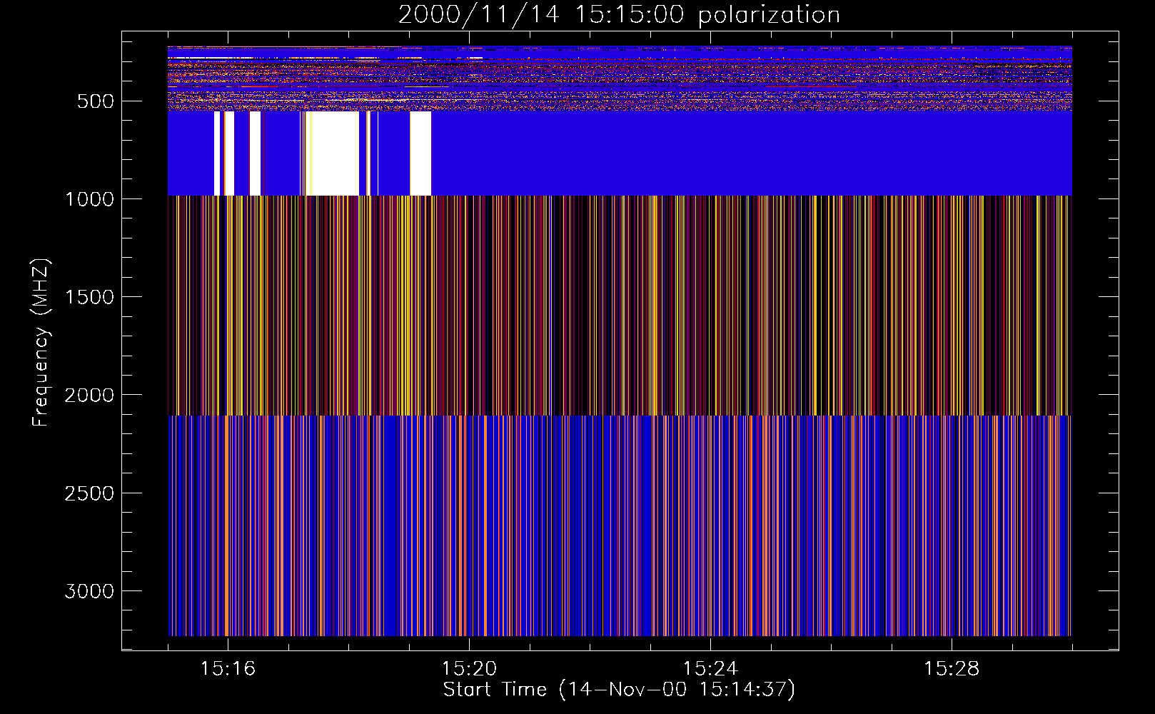
Task: Click the 15:16 time tick label
Action: point(228,669)
